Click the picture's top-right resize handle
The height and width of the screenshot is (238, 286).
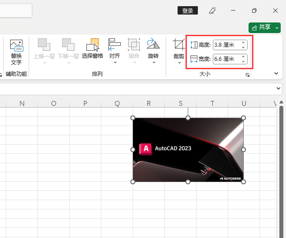[244, 118]
